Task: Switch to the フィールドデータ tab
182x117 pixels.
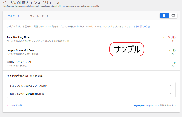Action: click(39, 16)
